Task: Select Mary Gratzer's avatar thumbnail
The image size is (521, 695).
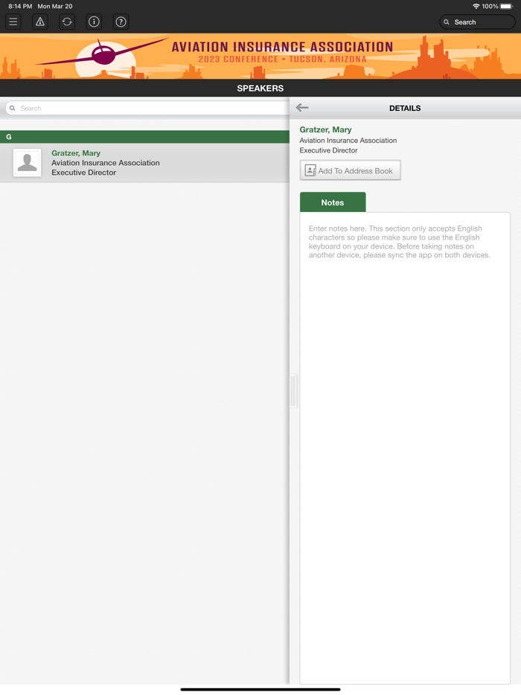Action: click(27, 163)
